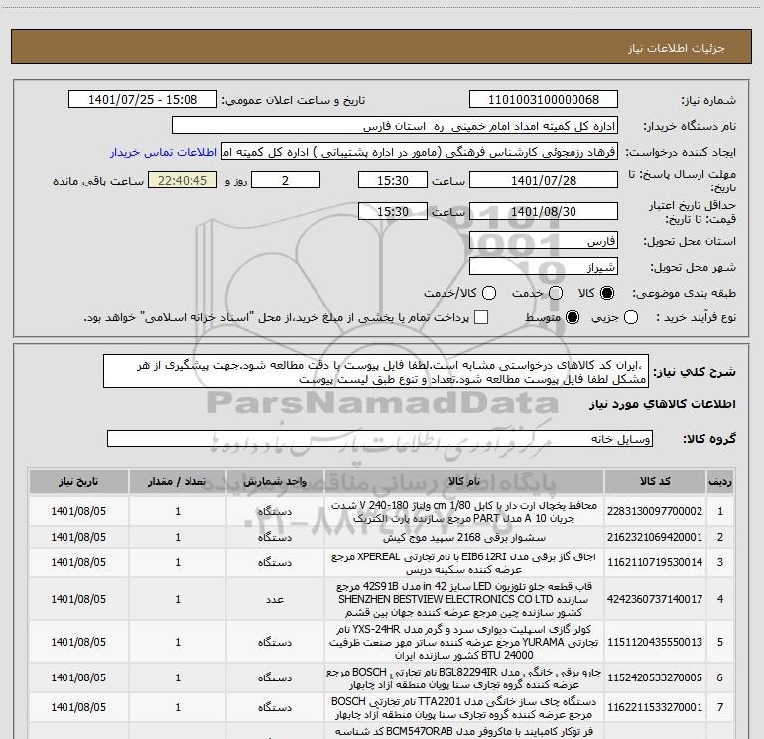Select item code 2283130097700002

pos(655,511)
